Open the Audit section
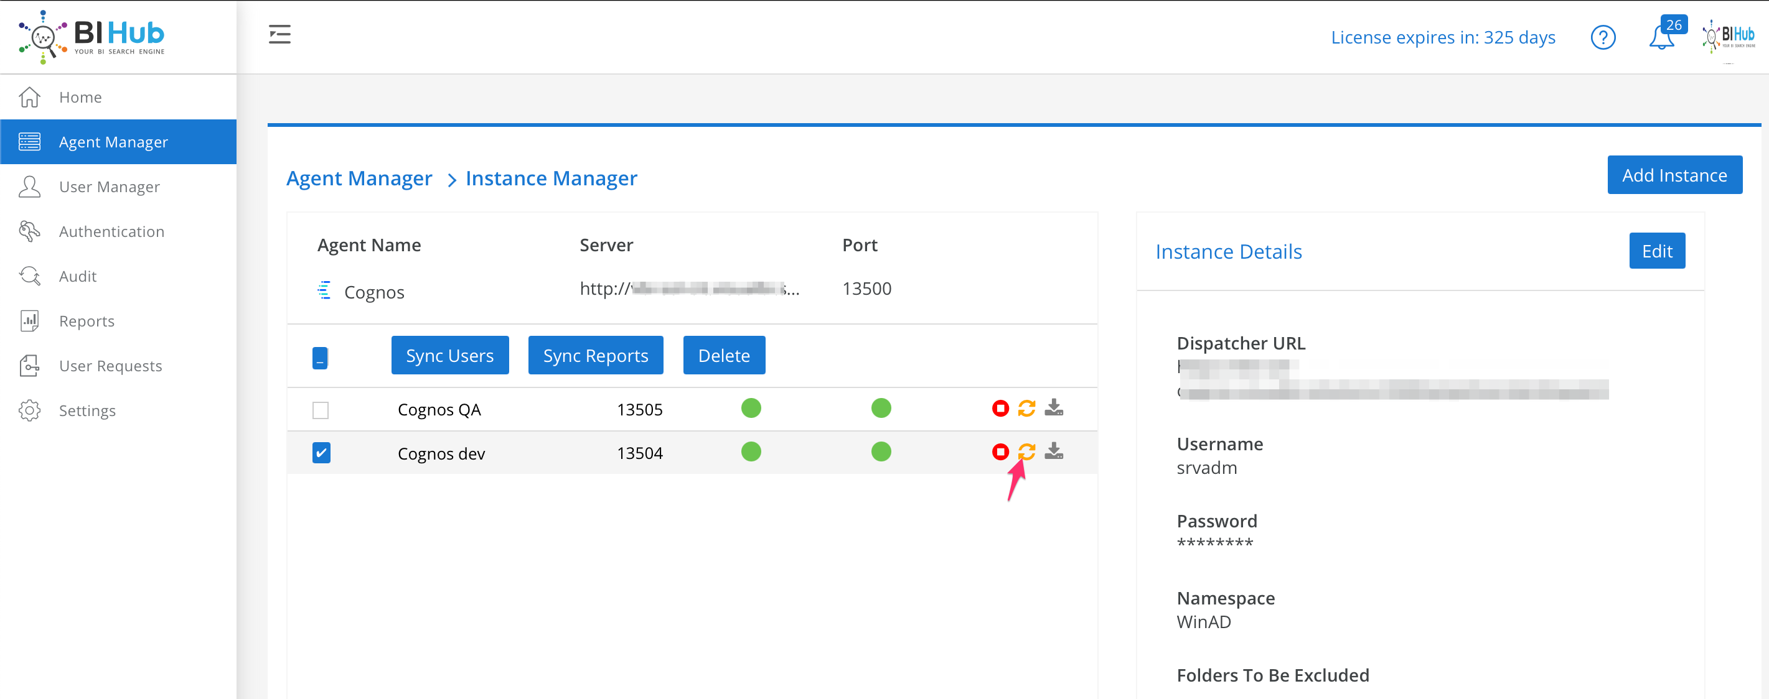The width and height of the screenshot is (1769, 699). coord(118,275)
